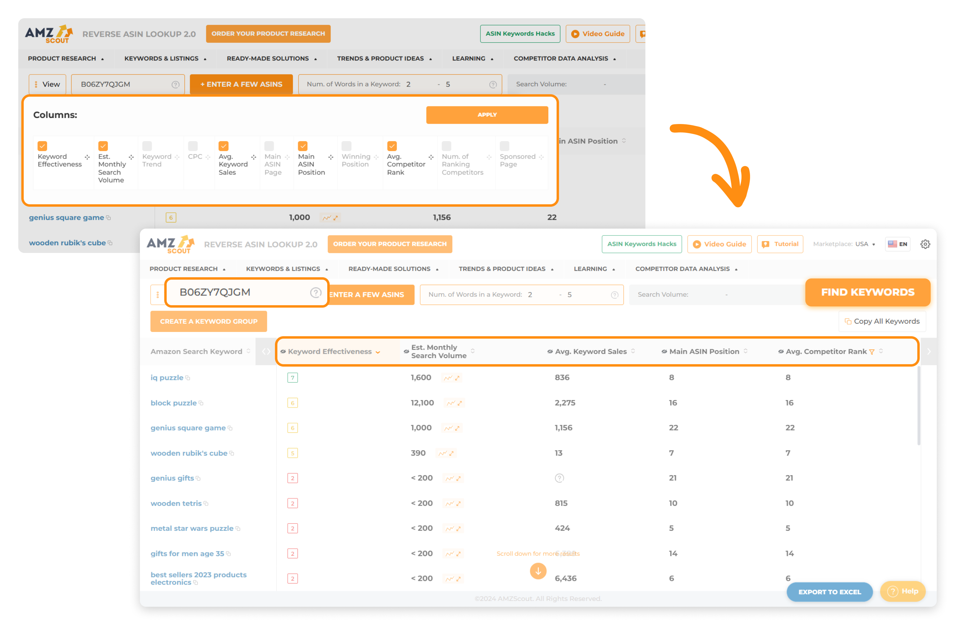955x625 pixels.
Task: Click question mark icon in ASIN field
Action: click(x=315, y=292)
